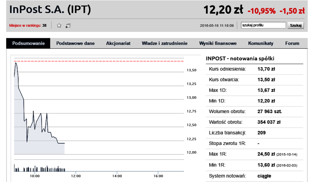The width and height of the screenshot is (317, 182).
Task: Open the Komunikaty tab
Action: click(x=261, y=43)
